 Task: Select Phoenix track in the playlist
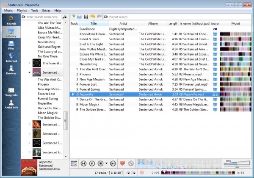coord(161,74)
